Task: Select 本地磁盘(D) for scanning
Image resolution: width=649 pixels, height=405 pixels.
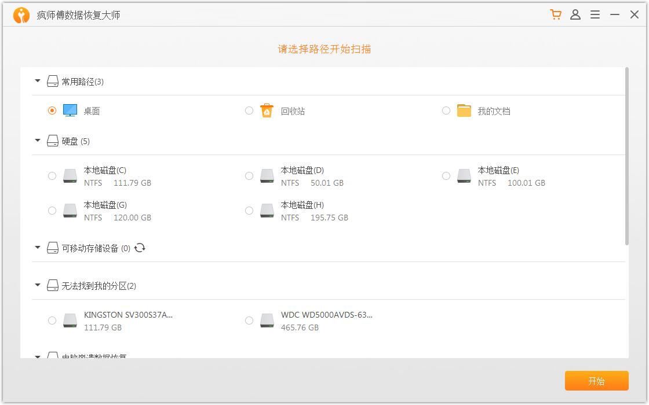Action: 249,175
